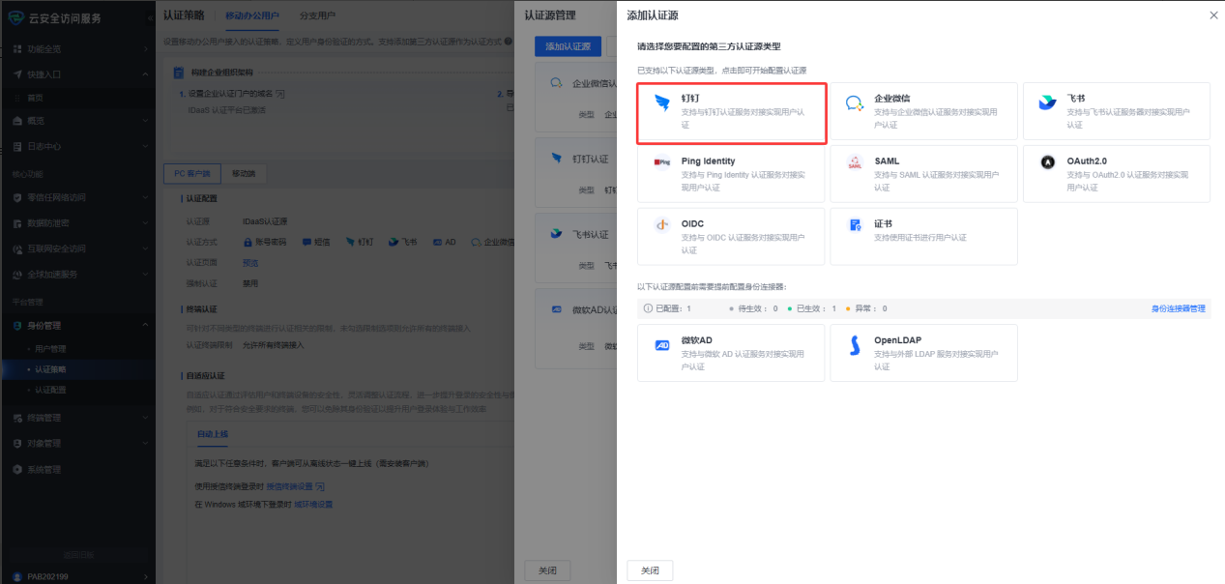Open 首页 under 快捷入口
This screenshot has width=1225, height=584.
[x=35, y=98]
